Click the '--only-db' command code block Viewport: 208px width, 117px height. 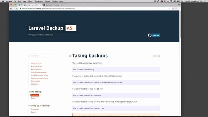[x=116, y=95]
